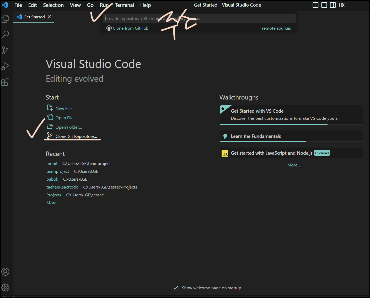Click path C:\Users\LGE\teamproject

[x=87, y=163]
